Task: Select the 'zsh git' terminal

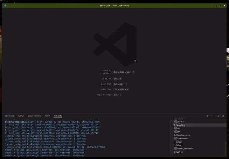Action: pos(199,152)
